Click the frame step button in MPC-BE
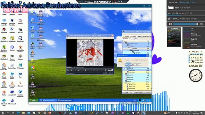The image size is (205, 115). [82, 70]
